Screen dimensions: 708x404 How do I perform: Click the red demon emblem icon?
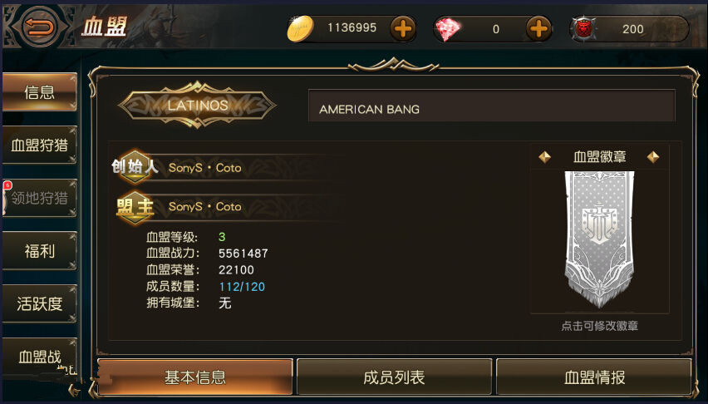tap(584, 29)
